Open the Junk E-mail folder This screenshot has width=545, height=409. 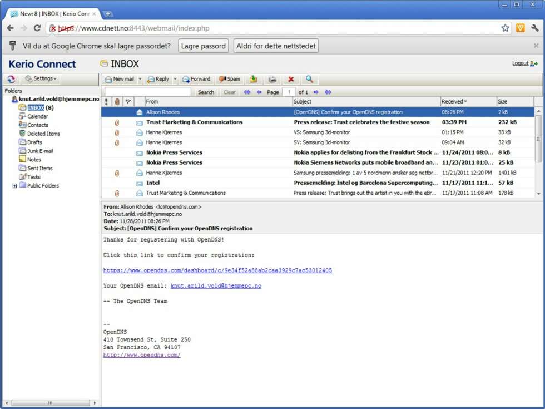(x=36, y=151)
